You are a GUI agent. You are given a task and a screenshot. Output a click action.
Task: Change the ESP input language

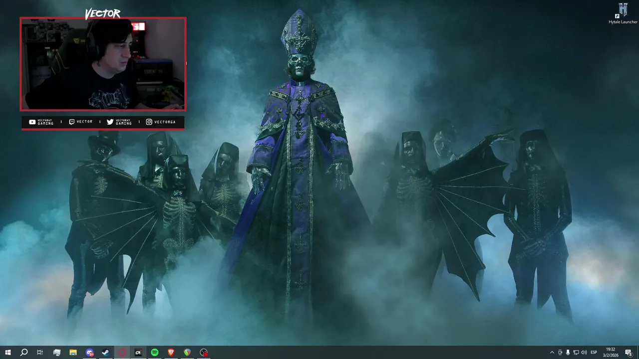click(x=594, y=353)
